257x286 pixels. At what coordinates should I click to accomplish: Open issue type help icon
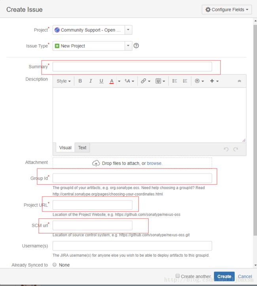[x=136, y=45]
